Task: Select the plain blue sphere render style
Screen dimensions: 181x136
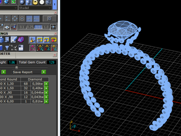Action: 22,2
